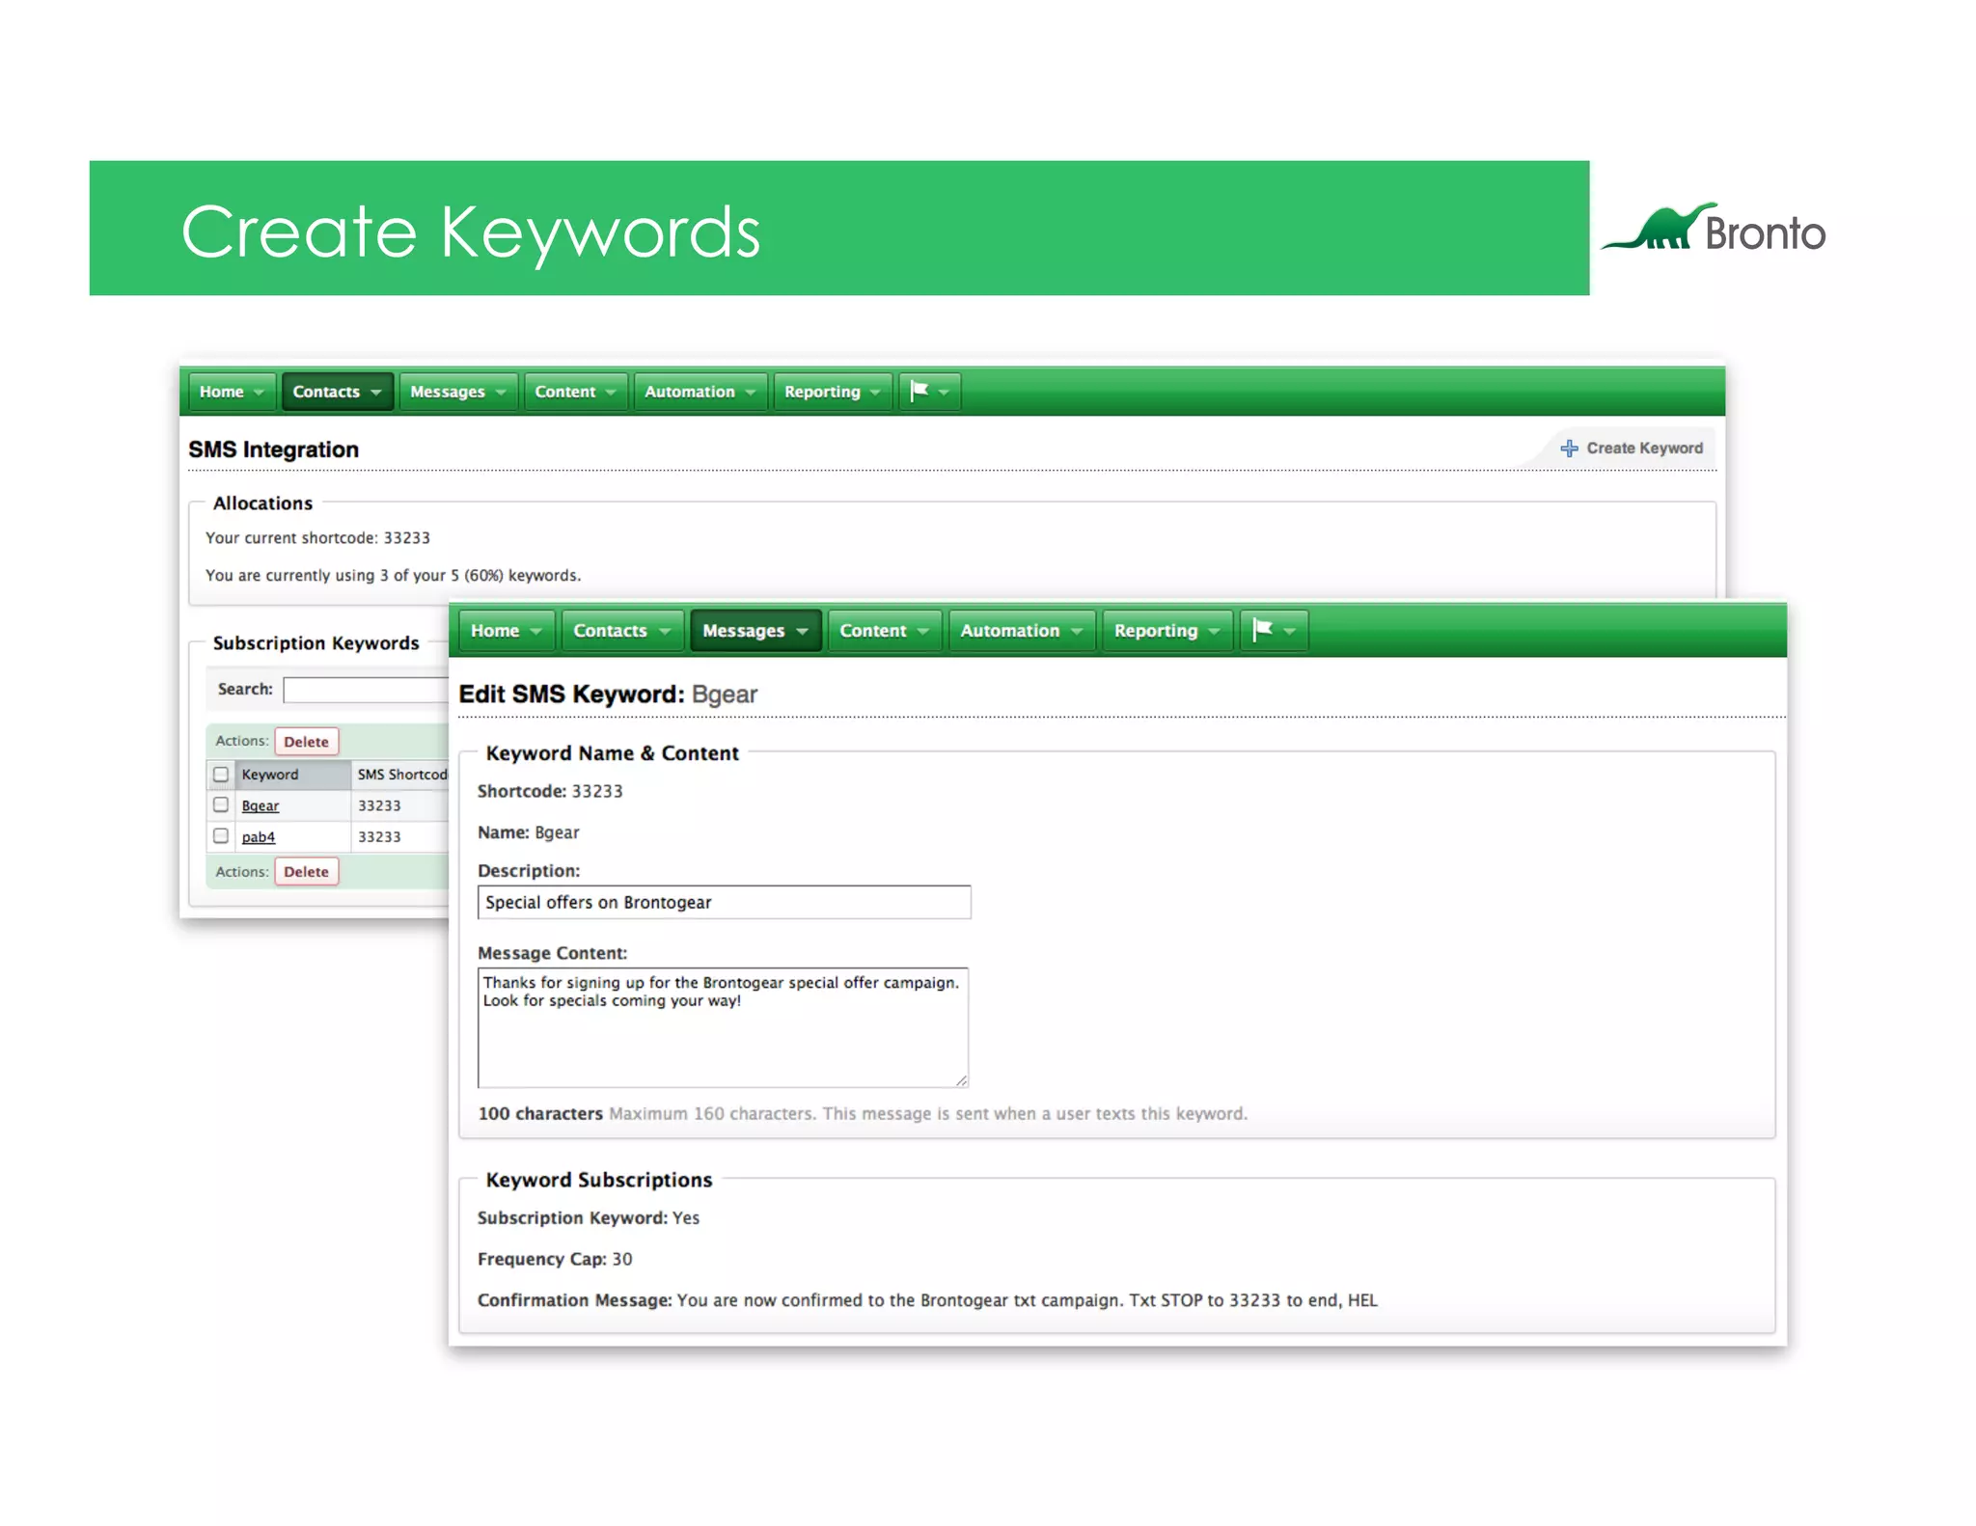Open the Home menu in the Edit SMS Keyword window

coord(507,631)
